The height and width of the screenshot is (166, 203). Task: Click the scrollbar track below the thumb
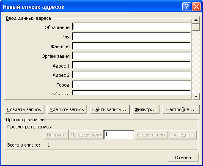[x=196, y=62]
